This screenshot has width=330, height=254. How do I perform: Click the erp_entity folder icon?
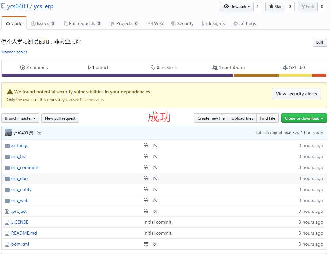click(x=7, y=190)
